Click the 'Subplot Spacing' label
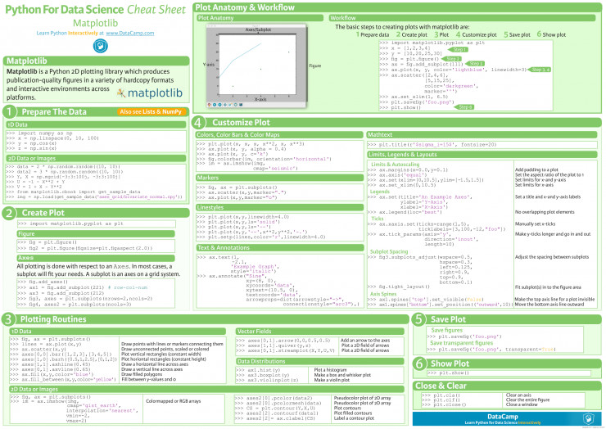 point(389,251)
